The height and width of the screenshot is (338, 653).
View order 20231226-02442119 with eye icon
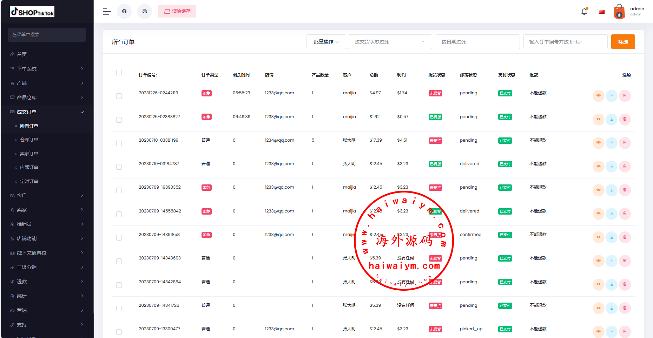598,96
